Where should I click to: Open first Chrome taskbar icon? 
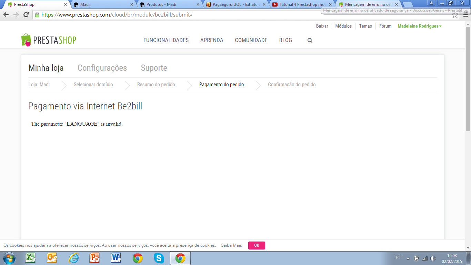(x=138, y=258)
